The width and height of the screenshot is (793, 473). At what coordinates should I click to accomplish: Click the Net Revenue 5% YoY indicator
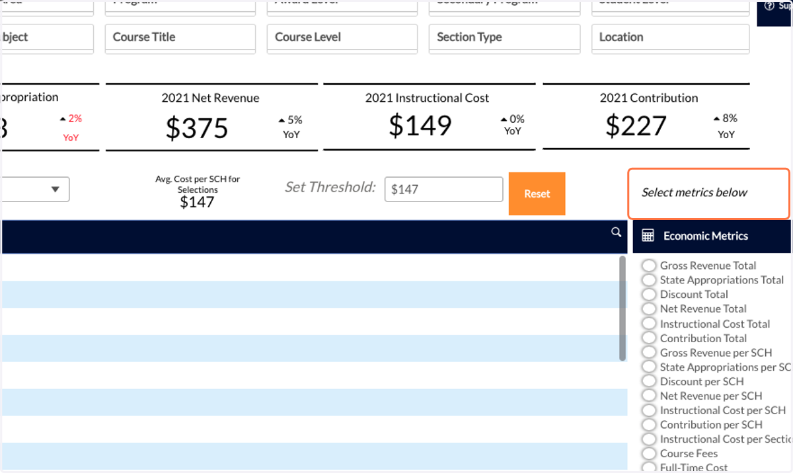pos(291,127)
